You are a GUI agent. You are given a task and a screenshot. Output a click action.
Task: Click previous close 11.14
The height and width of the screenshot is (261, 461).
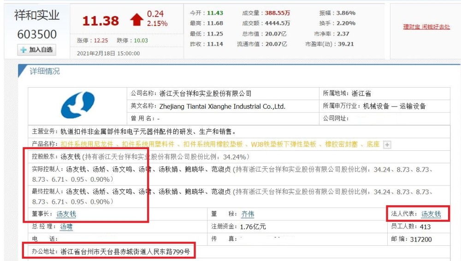[215, 44]
